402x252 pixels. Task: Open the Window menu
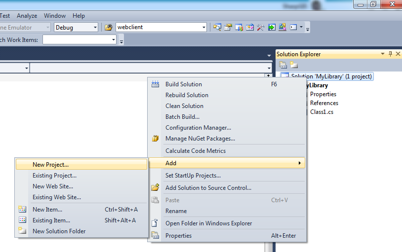click(x=55, y=16)
